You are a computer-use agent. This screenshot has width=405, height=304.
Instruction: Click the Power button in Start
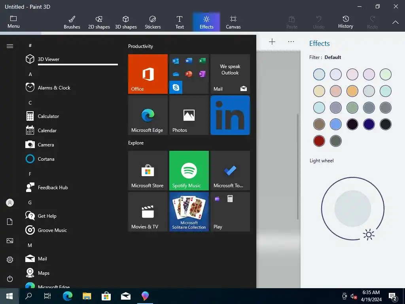[10, 279]
